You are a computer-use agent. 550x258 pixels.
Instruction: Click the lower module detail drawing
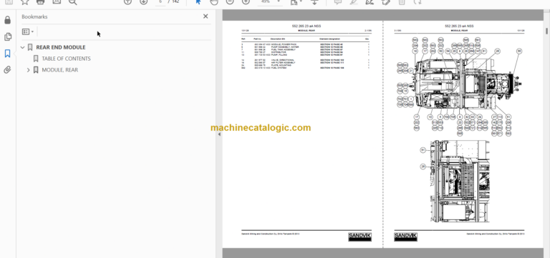point(460,182)
